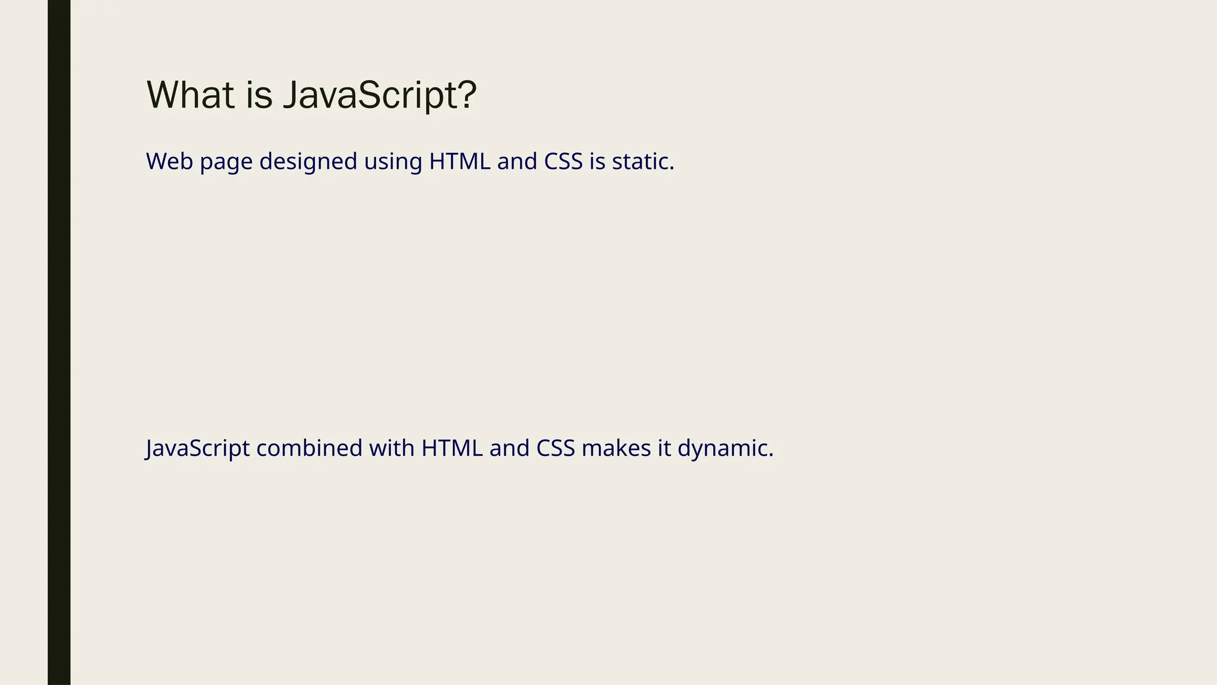Viewport: 1217px width, 685px height.
Task: Click the word 'makes' in the bottom sentence
Action: pos(616,448)
